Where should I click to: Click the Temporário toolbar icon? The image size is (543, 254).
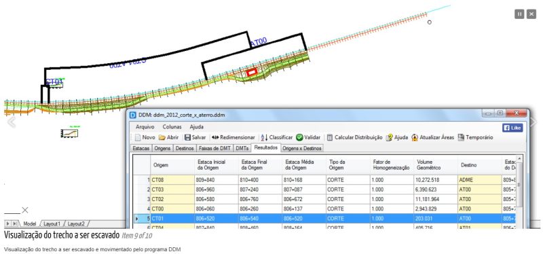click(x=461, y=138)
